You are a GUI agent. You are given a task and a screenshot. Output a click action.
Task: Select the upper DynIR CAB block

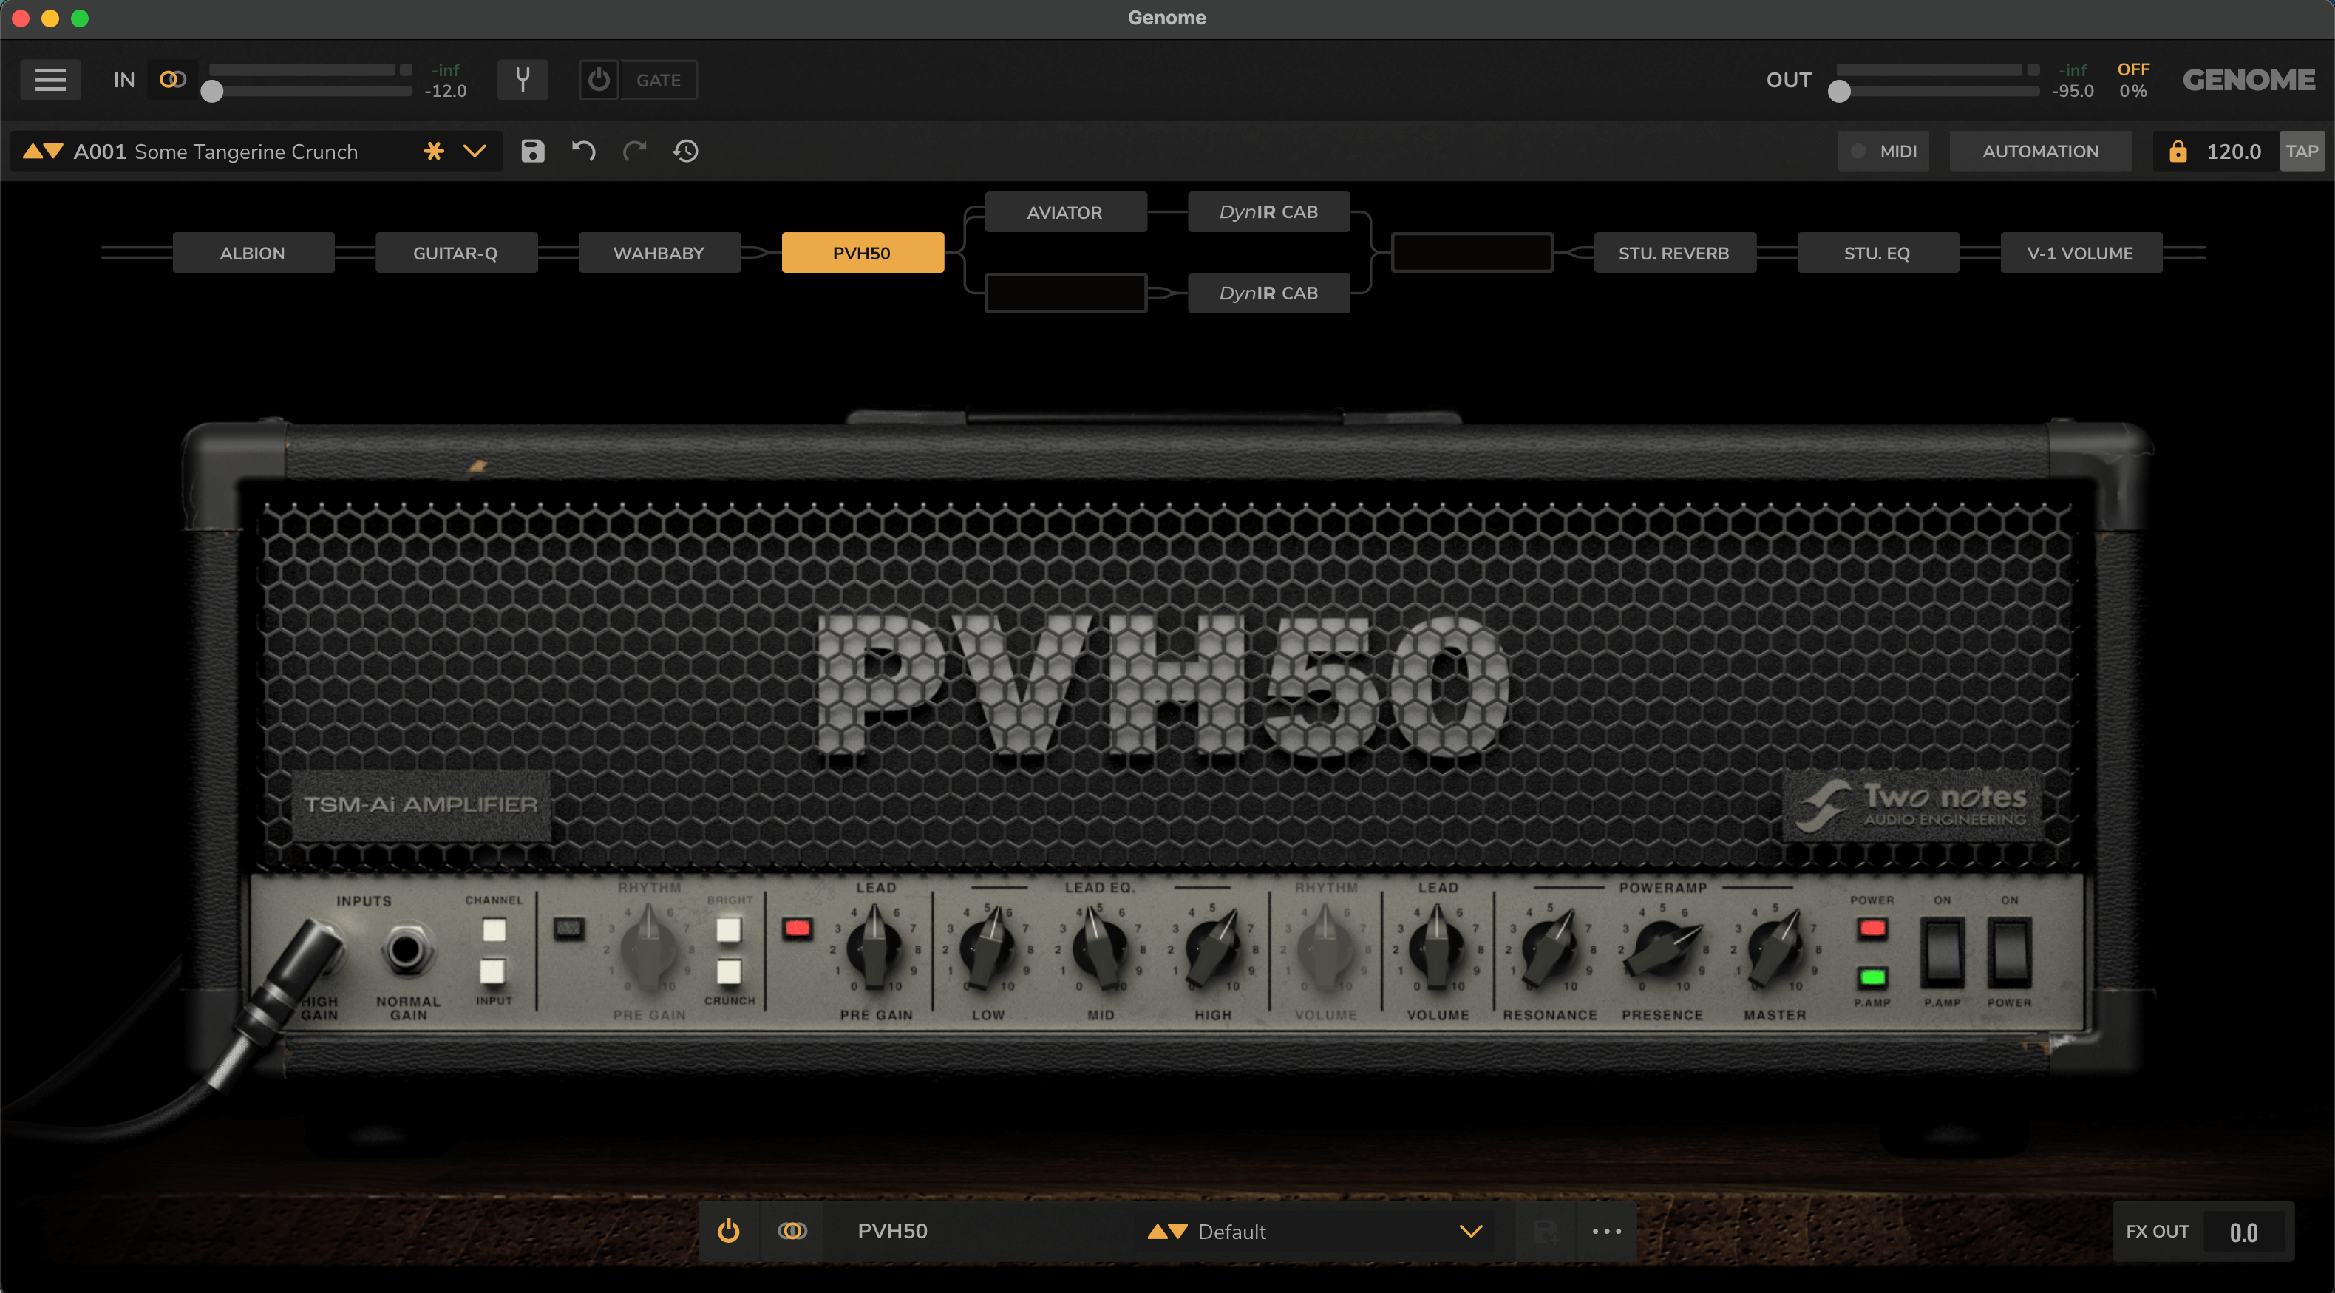tap(1269, 212)
